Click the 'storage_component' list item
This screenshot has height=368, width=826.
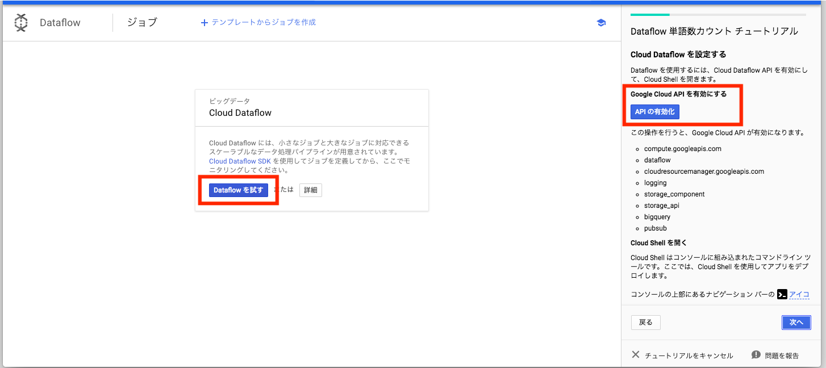674,194
